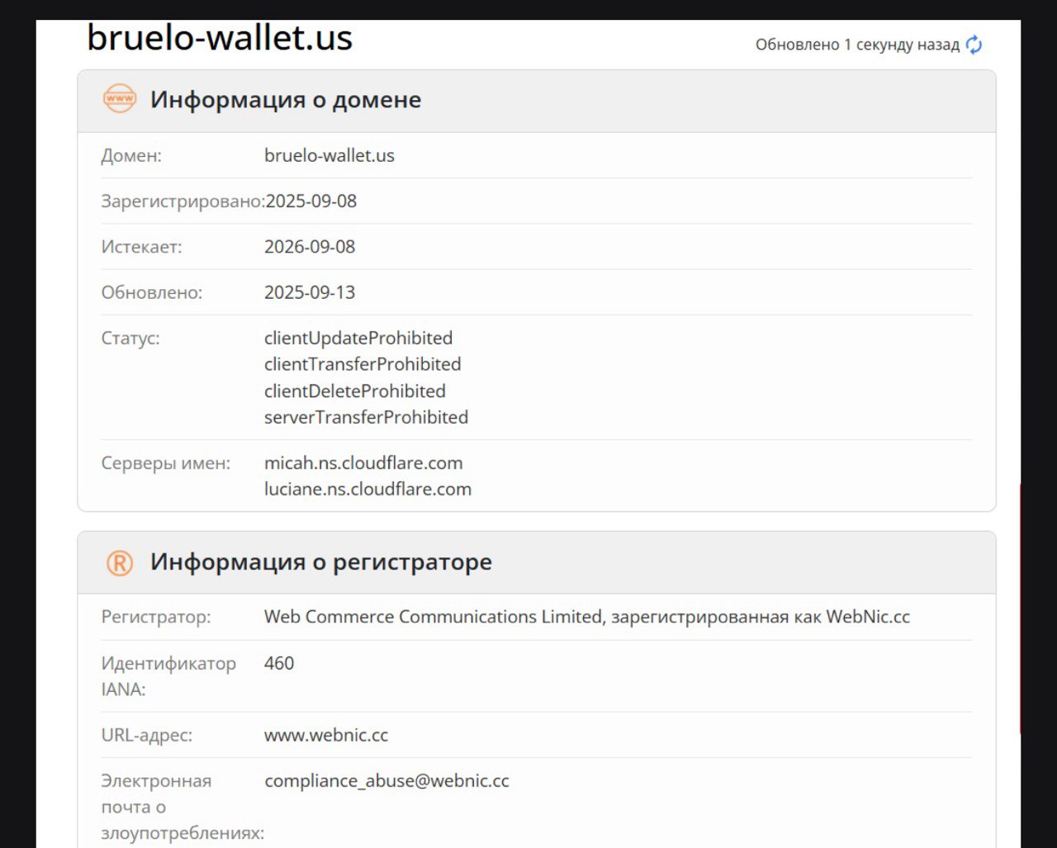Click the registration date 2025-09-08
Screen dimensions: 1057x848
[311, 201]
